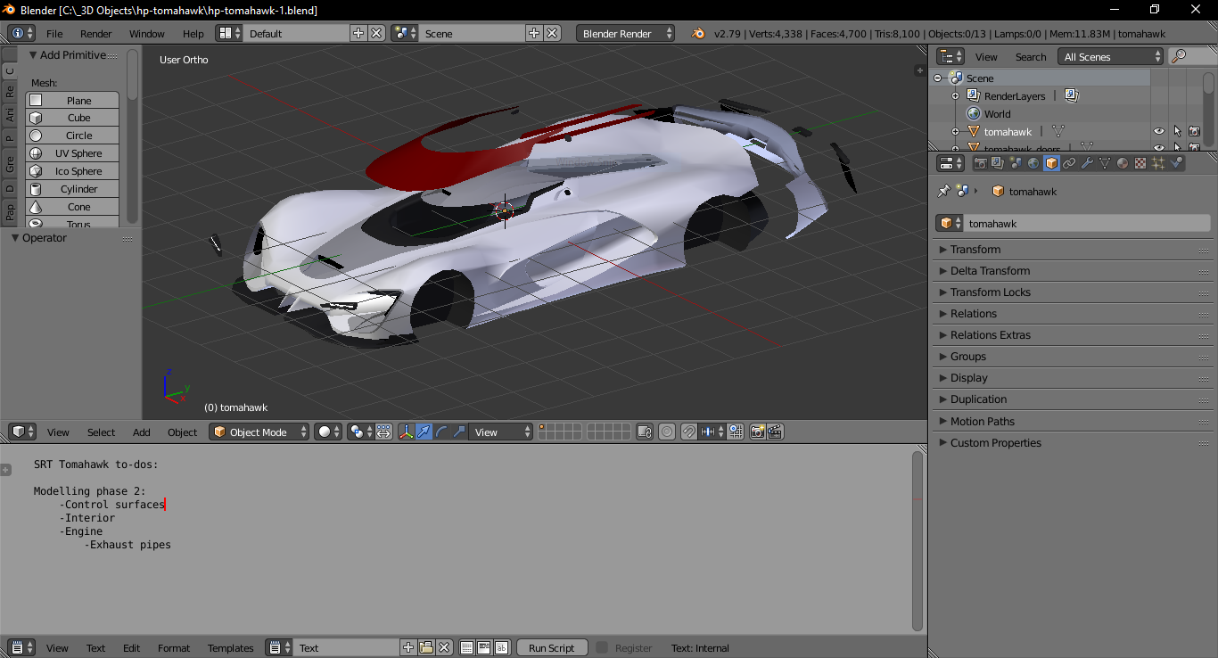This screenshot has width=1218, height=658.
Task: Toggle visibility eye for tomahawk object
Action: click(1159, 131)
